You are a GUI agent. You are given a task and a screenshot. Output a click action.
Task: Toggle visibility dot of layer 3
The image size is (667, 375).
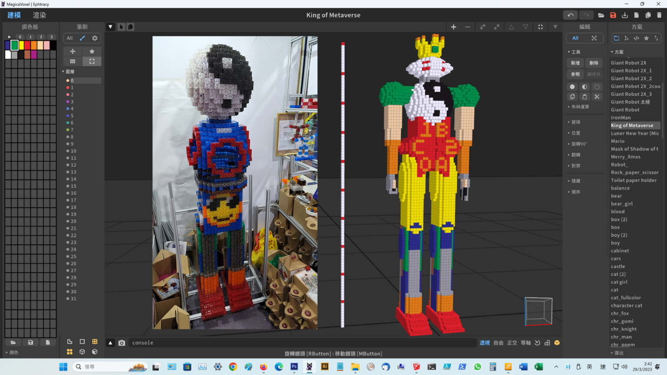click(68, 102)
